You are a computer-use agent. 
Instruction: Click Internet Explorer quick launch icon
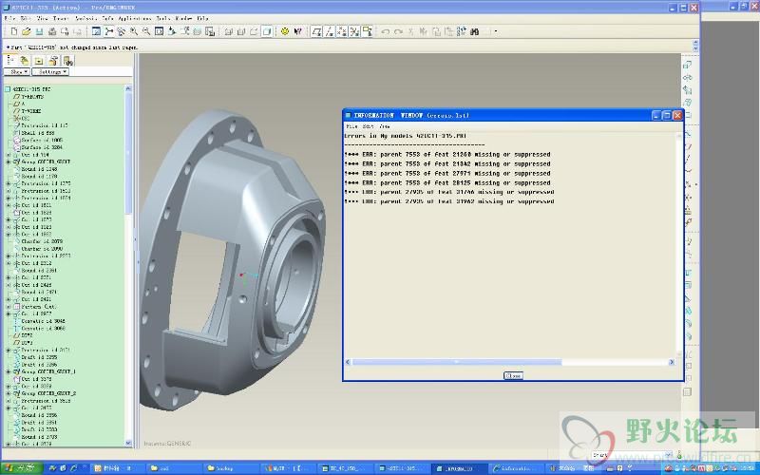pos(74,468)
